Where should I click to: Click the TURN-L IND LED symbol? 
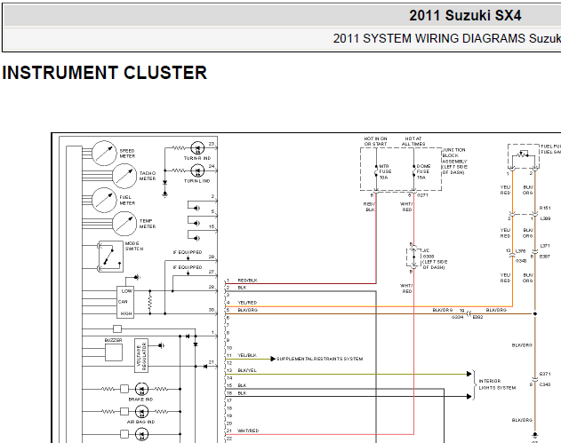coord(197,170)
